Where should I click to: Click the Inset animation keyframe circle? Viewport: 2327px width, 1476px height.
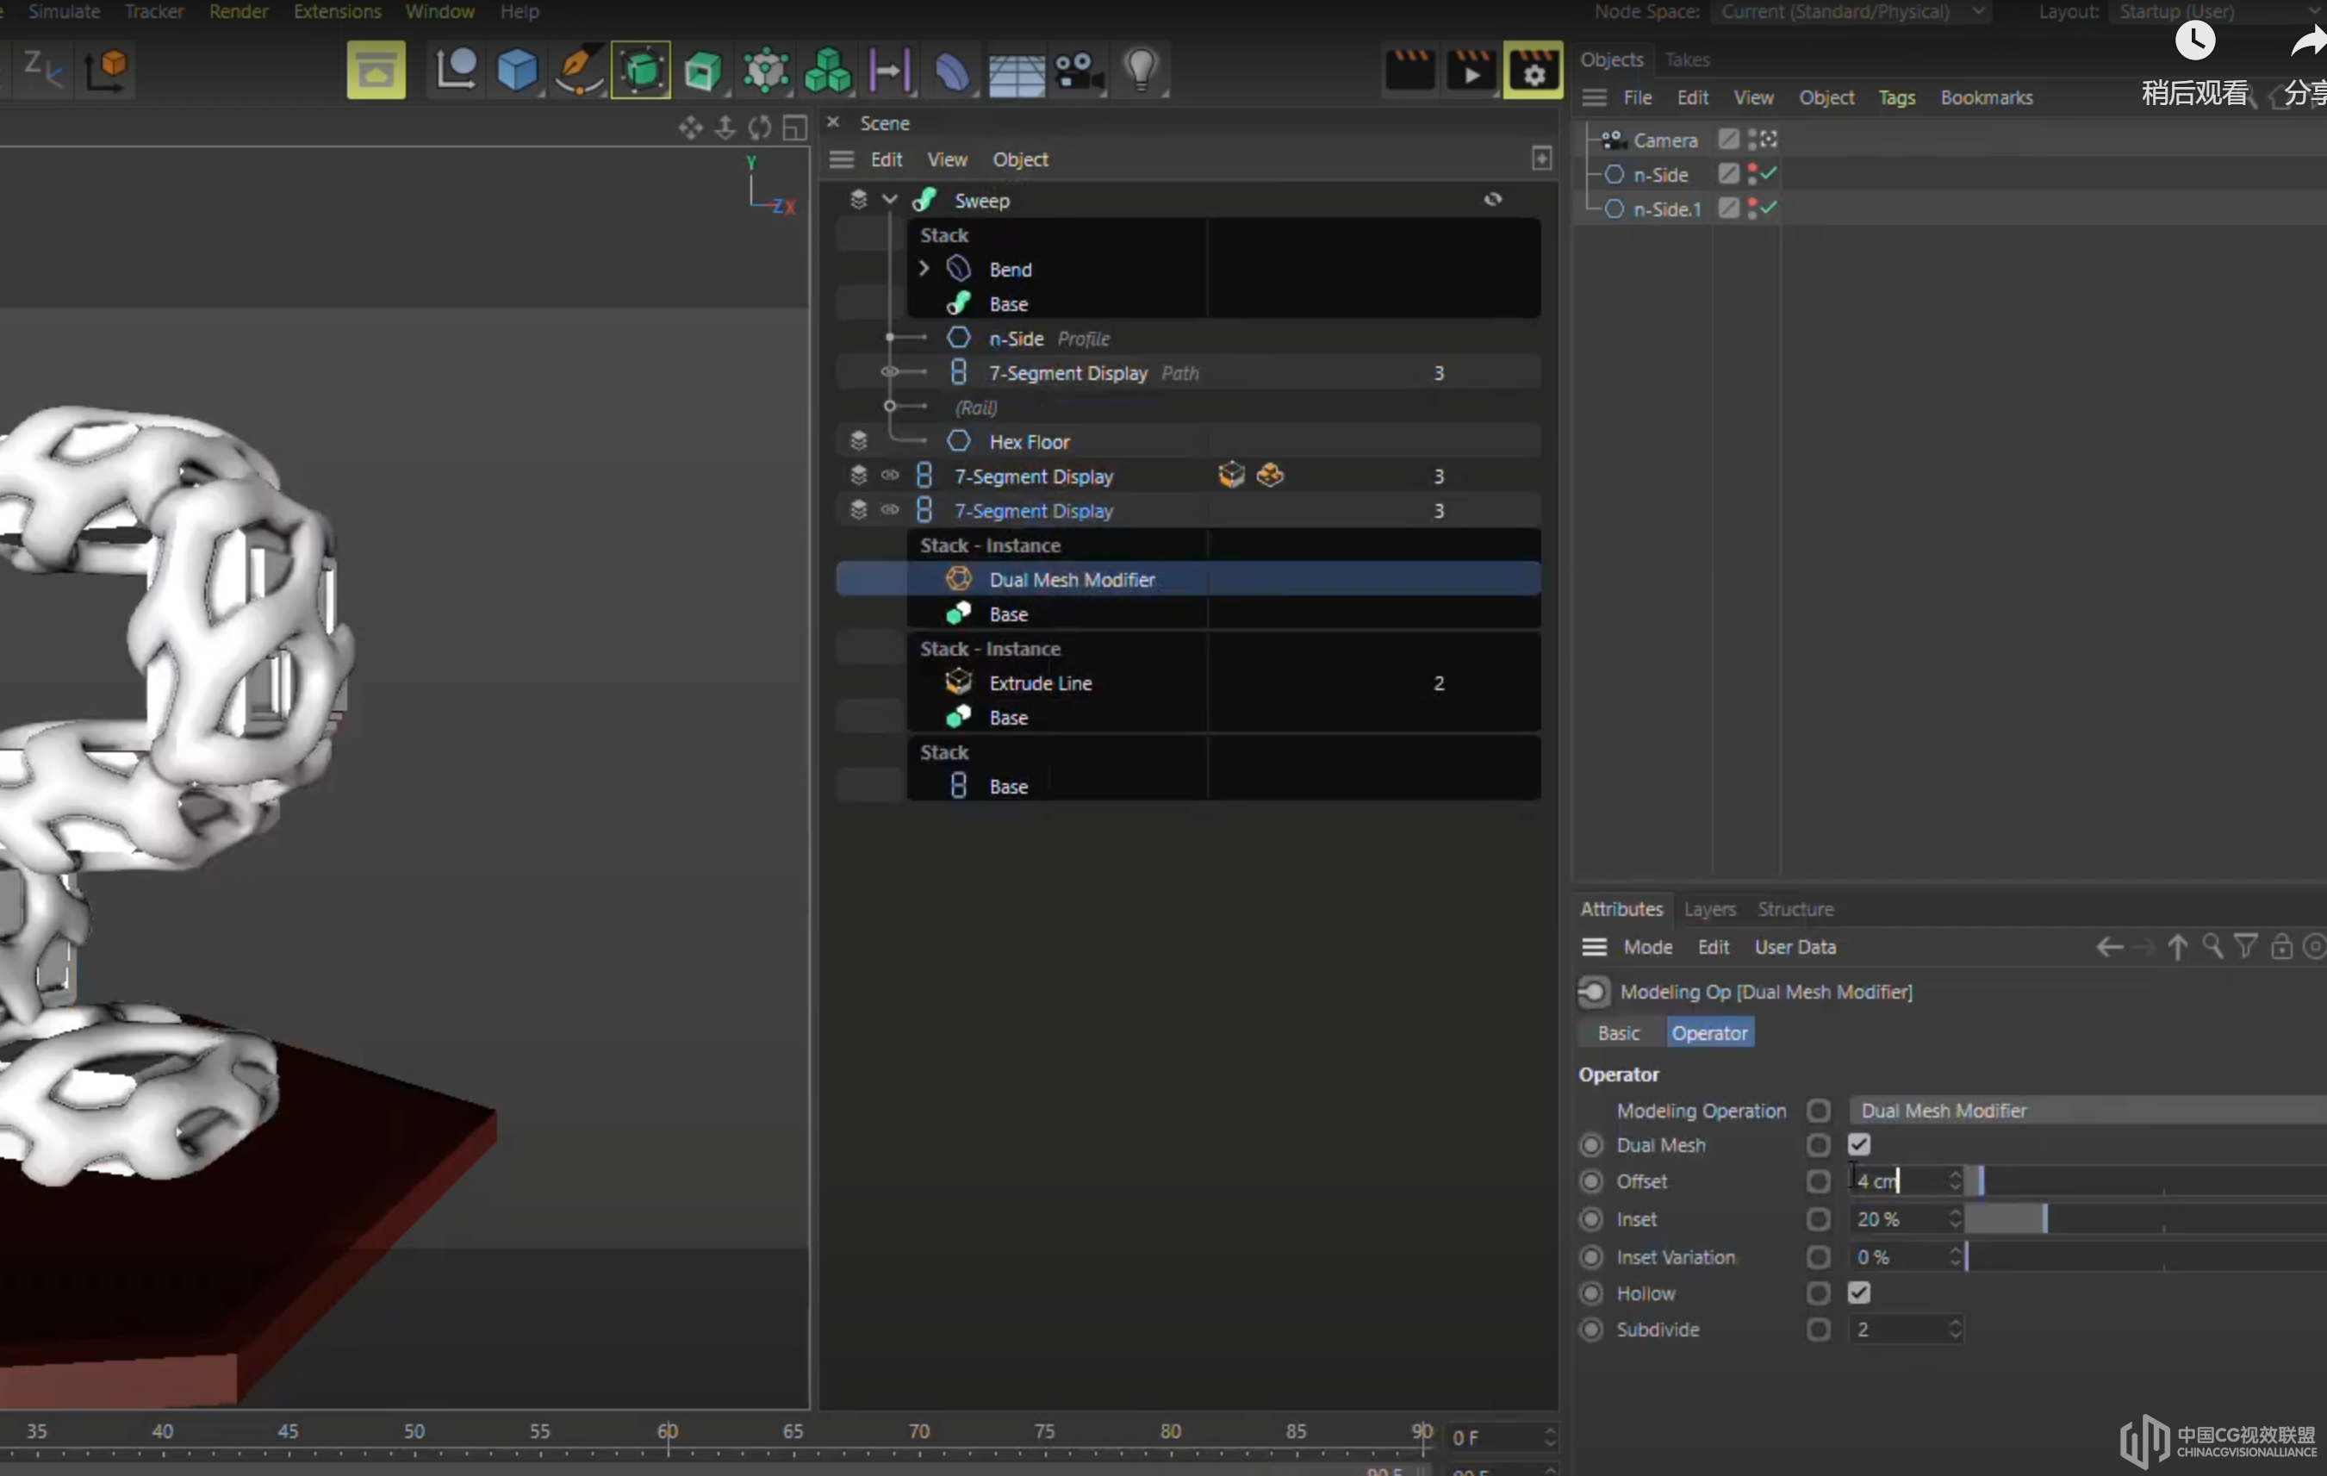tap(1591, 1220)
